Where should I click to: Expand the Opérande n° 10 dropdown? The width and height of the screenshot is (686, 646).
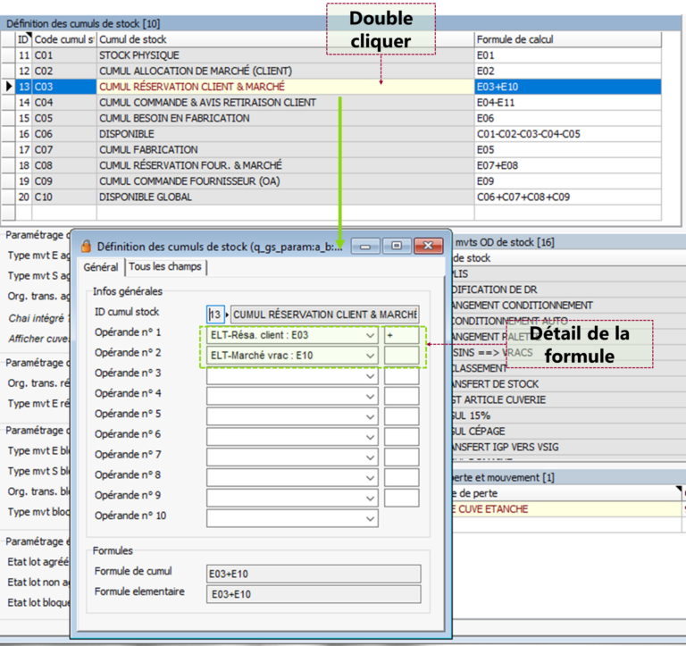[371, 517]
